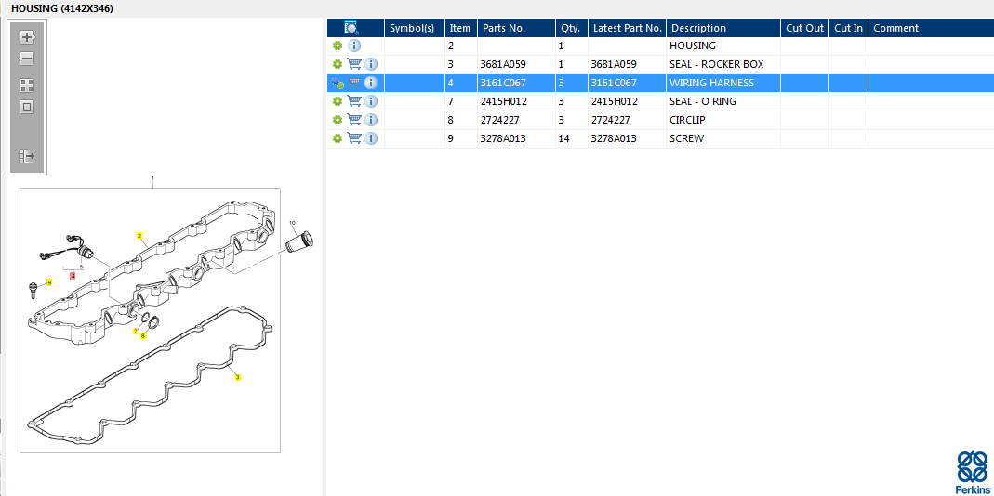The width and height of the screenshot is (994, 496).
Task: Sort by Parts No. column header
Action: [516, 28]
